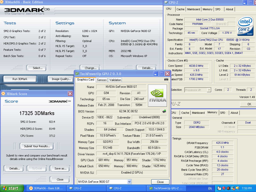Click the 3DMark06 taskbar button

pos(46,188)
